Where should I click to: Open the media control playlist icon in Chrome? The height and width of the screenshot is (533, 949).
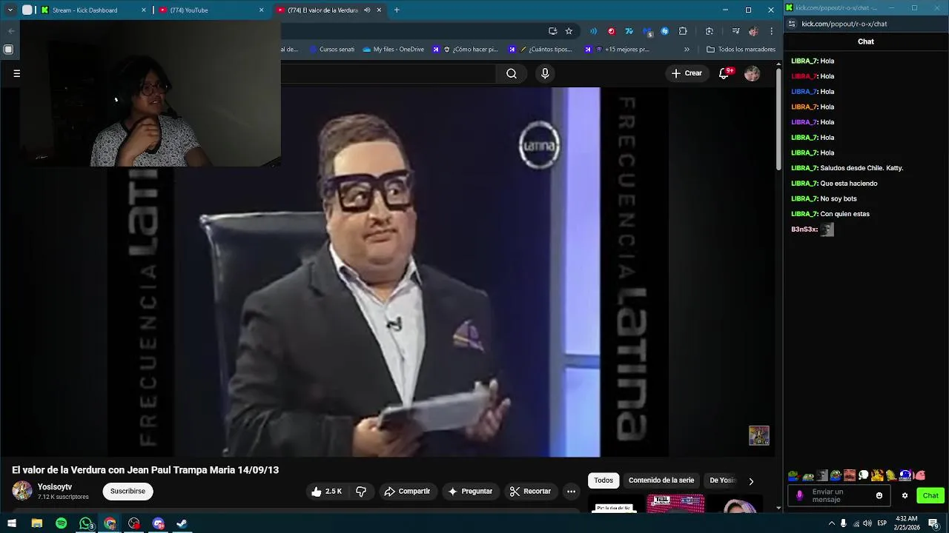coord(735,31)
